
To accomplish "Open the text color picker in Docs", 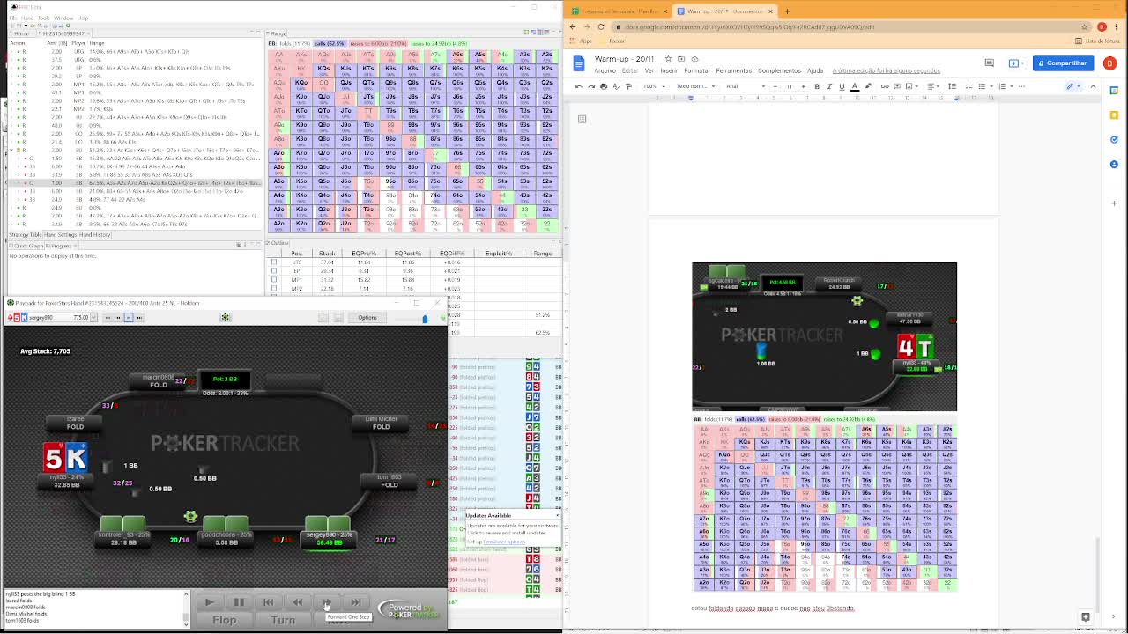I will point(855,86).
